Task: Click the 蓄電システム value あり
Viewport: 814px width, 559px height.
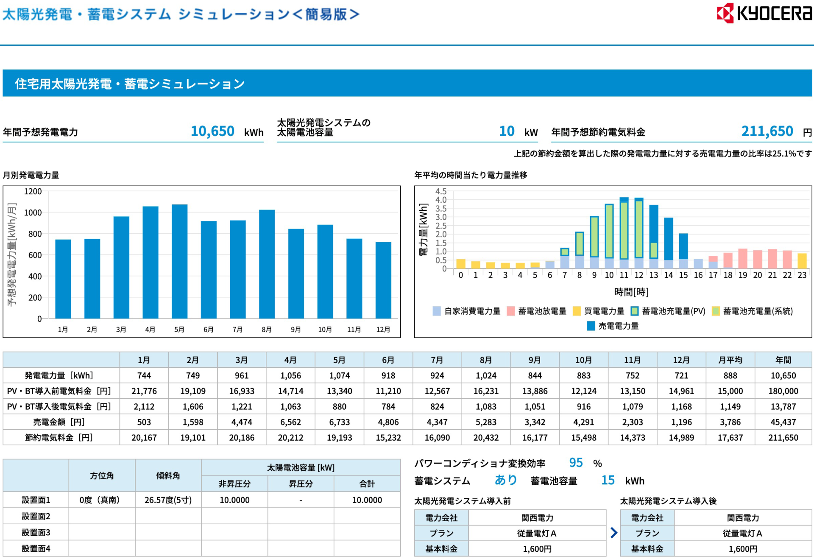Action: (x=506, y=480)
